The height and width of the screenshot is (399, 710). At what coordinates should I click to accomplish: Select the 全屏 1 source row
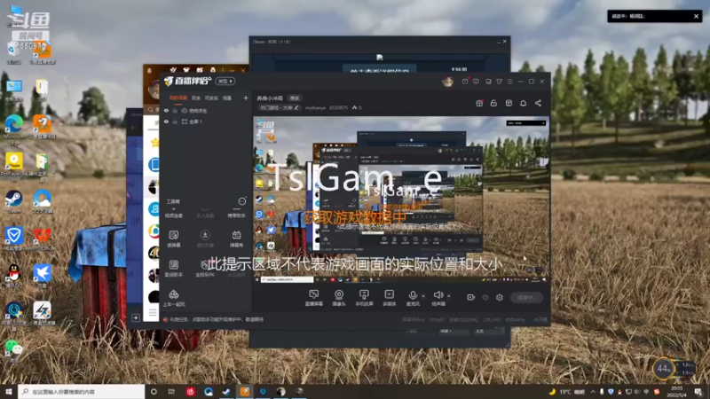point(206,121)
